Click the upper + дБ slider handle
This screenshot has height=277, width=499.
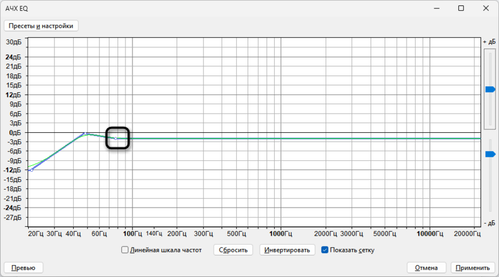[490, 90]
